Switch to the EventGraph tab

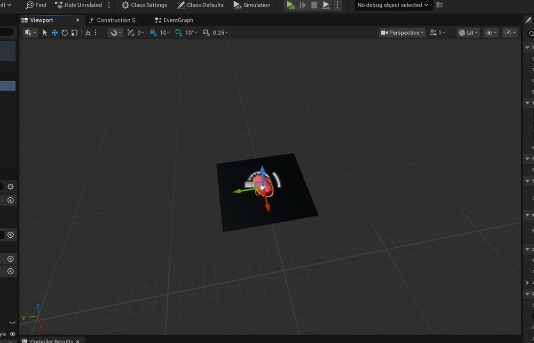(x=174, y=20)
